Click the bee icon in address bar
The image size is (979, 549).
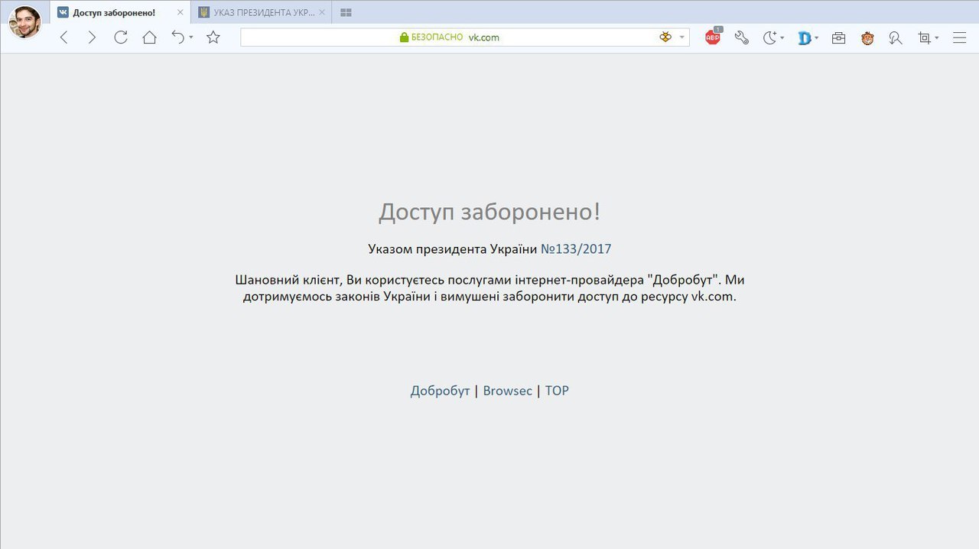click(665, 37)
